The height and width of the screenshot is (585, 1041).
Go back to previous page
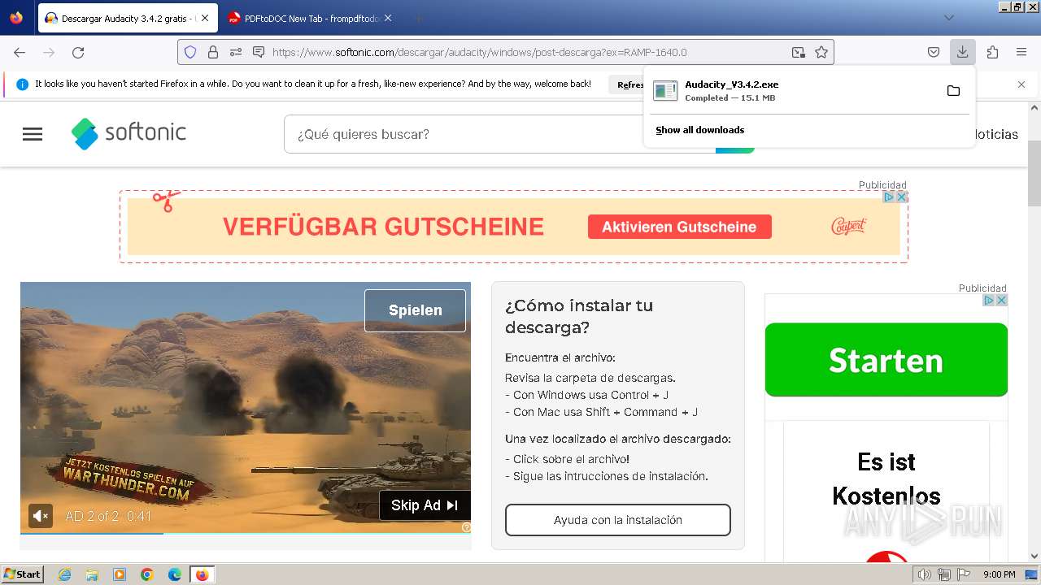pos(20,52)
